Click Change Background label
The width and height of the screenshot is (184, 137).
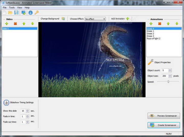pos(50,19)
